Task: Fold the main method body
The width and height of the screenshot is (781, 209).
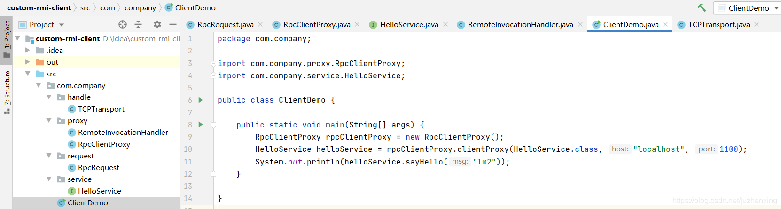Action: [x=213, y=125]
